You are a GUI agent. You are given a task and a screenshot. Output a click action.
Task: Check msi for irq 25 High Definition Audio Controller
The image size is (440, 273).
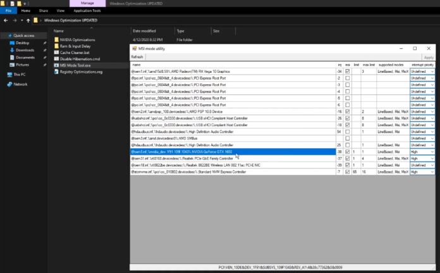(x=348, y=145)
